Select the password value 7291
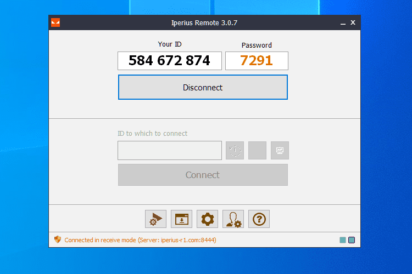The height and width of the screenshot is (274, 412). [x=257, y=61]
